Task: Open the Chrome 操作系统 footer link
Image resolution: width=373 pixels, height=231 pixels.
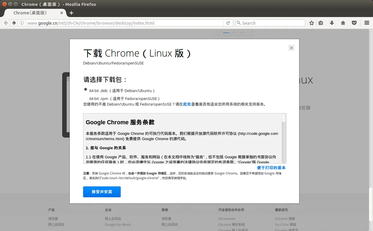Action: (231, 224)
